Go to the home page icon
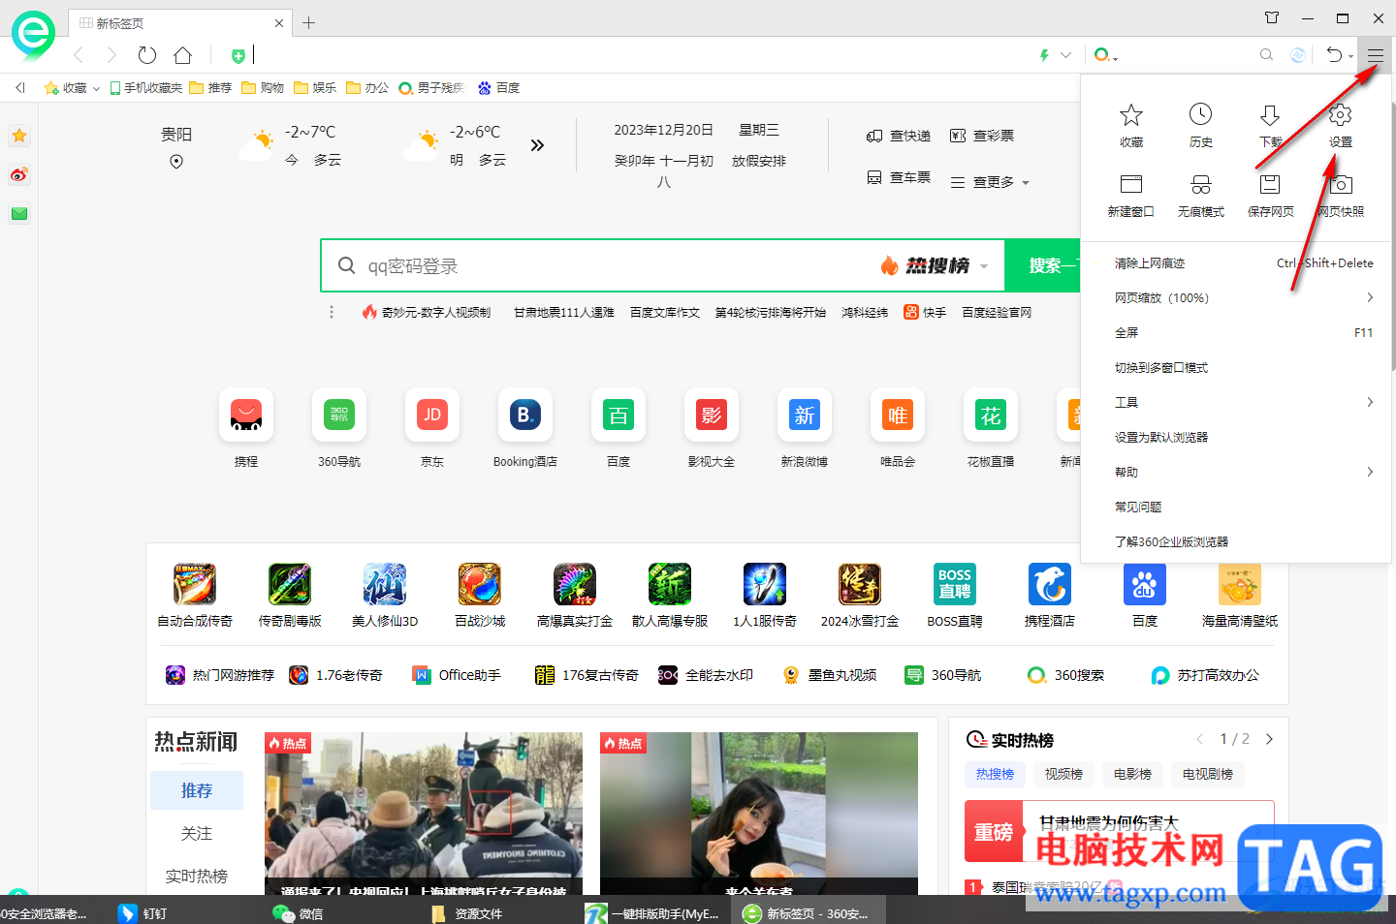 coord(182,55)
